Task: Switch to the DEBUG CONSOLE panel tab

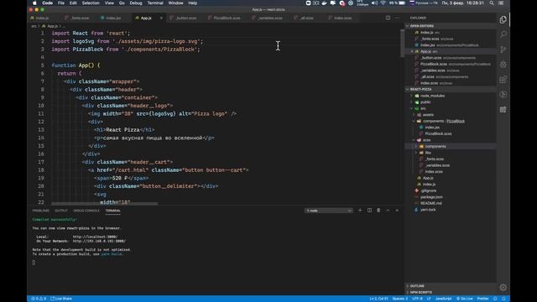Action: [x=86, y=211]
